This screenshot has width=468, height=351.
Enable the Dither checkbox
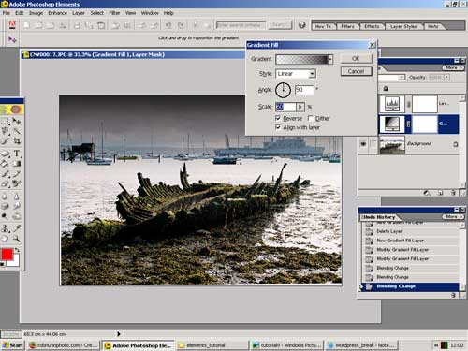click(311, 118)
